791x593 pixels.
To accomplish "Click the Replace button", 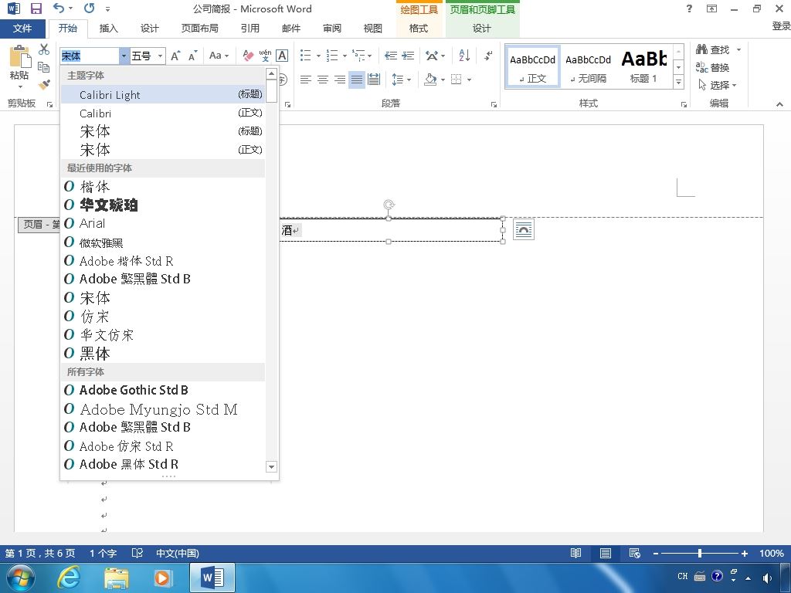I will pos(712,67).
